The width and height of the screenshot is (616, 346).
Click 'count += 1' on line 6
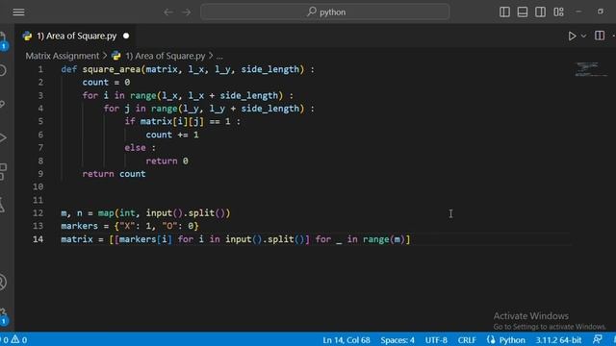pos(172,135)
